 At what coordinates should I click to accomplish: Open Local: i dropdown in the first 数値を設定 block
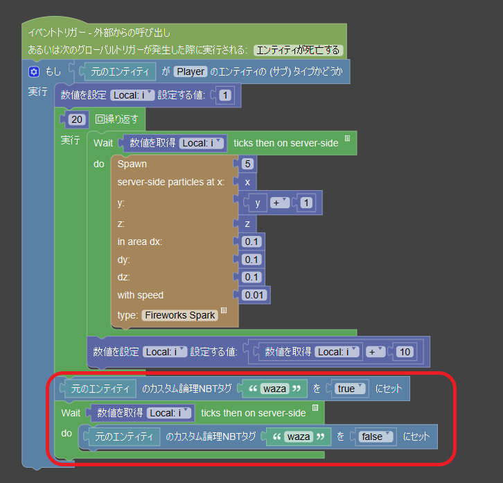[132, 94]
